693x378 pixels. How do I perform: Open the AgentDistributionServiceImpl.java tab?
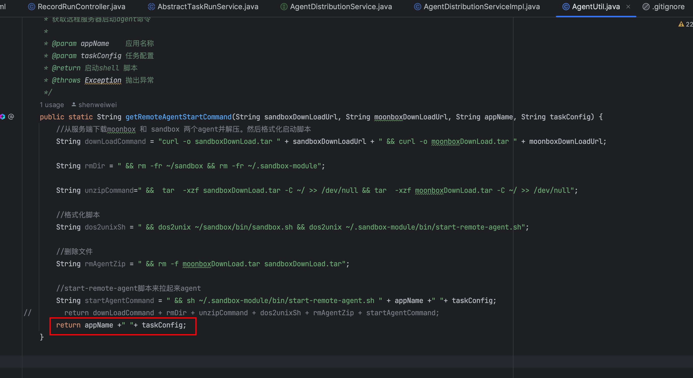point(482,7)
